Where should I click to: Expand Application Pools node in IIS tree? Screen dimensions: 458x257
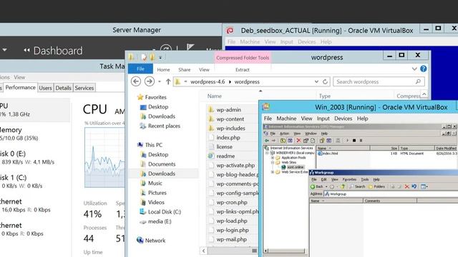[x=273, y=158]
